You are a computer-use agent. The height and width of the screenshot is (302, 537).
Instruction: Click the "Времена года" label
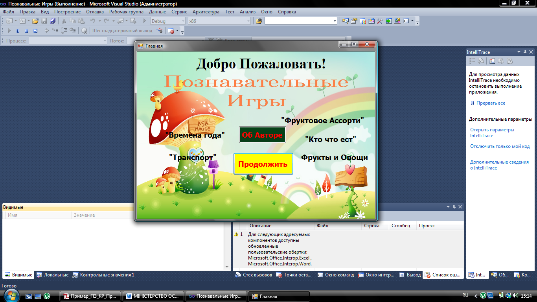[195, 135]
